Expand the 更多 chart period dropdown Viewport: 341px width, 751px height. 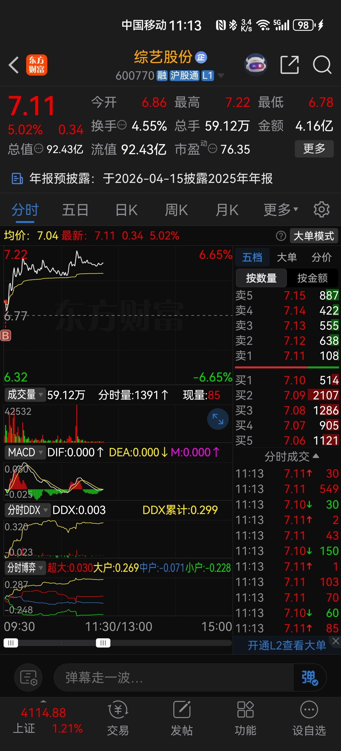pos(281,210)
